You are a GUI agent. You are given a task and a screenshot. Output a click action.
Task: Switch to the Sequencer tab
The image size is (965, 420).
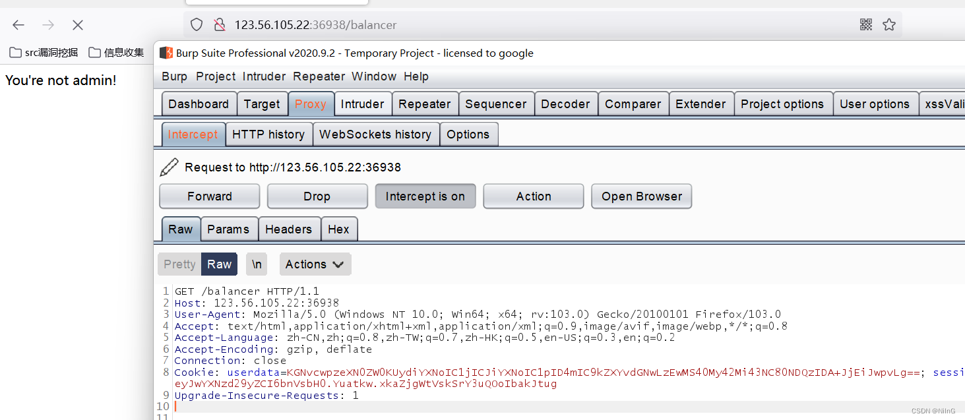pyautogui.click(x=496, y=104)
